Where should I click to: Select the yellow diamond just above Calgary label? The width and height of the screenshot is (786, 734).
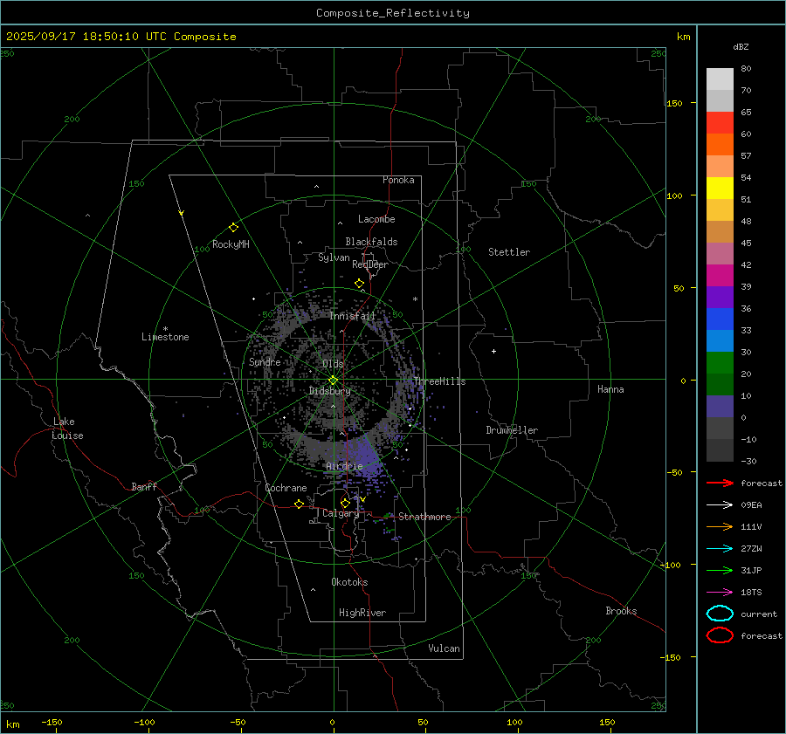tap(345, 503)
